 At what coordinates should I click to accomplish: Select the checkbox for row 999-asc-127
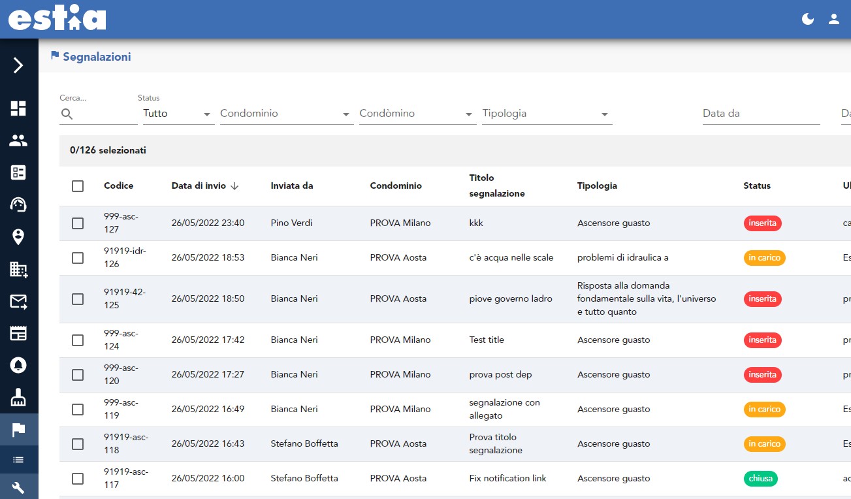point(78,223)
